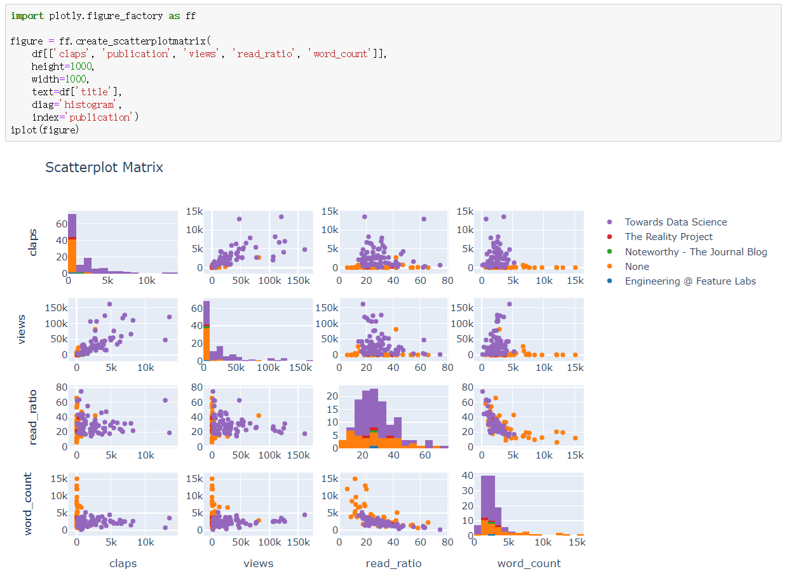Select the claps axis label at the bottom
Viewport: 786px width, 576px height.
tap(123, 563)
